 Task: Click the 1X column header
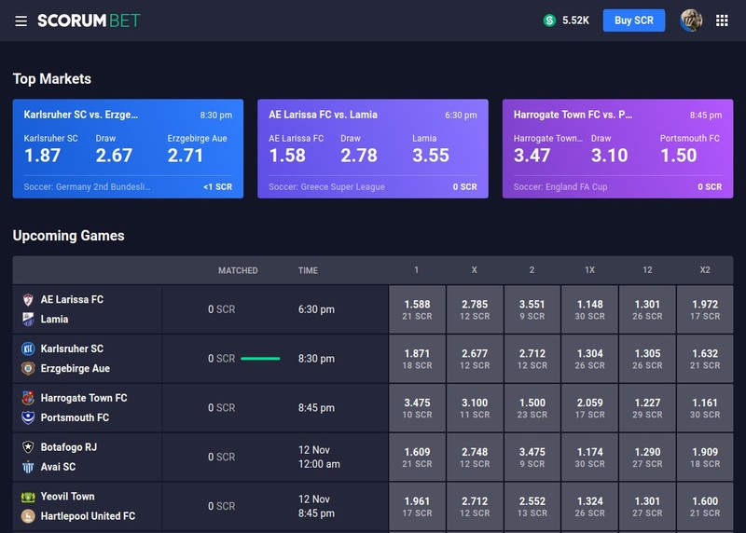(589, 270)
